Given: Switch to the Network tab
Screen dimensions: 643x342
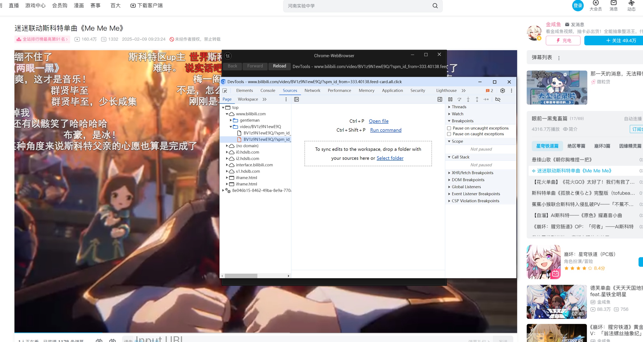Looking at the screenshot, I should click(x=312, y=90).
